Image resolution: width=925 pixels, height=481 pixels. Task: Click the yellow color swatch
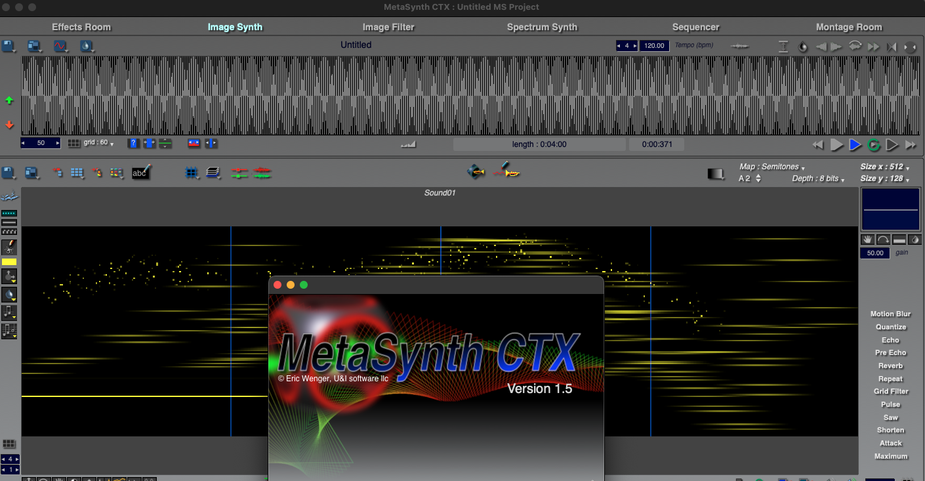[x=9, y=262]
